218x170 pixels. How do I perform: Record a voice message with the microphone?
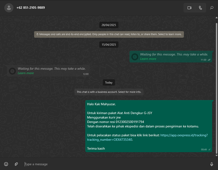click(x=211, y=164)
